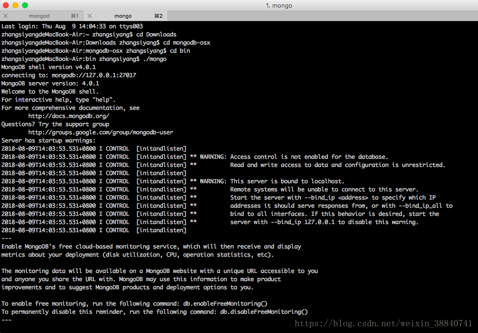
Task: Close the mongo tab with its X
Action: point(89,16)
